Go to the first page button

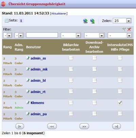20,126
